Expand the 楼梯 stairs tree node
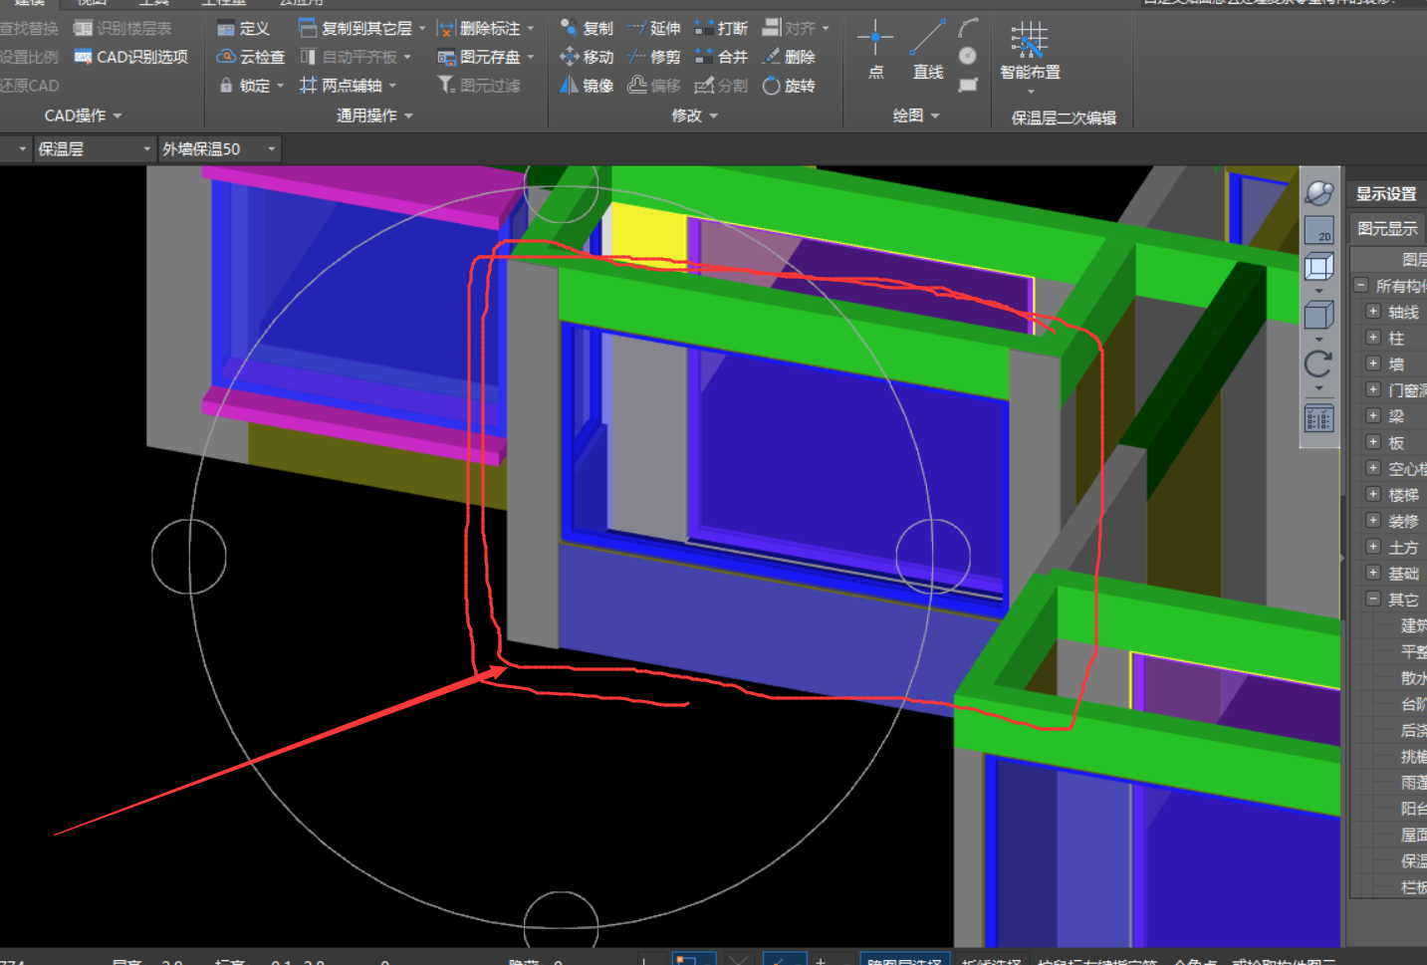 (x=1373, y=494)
